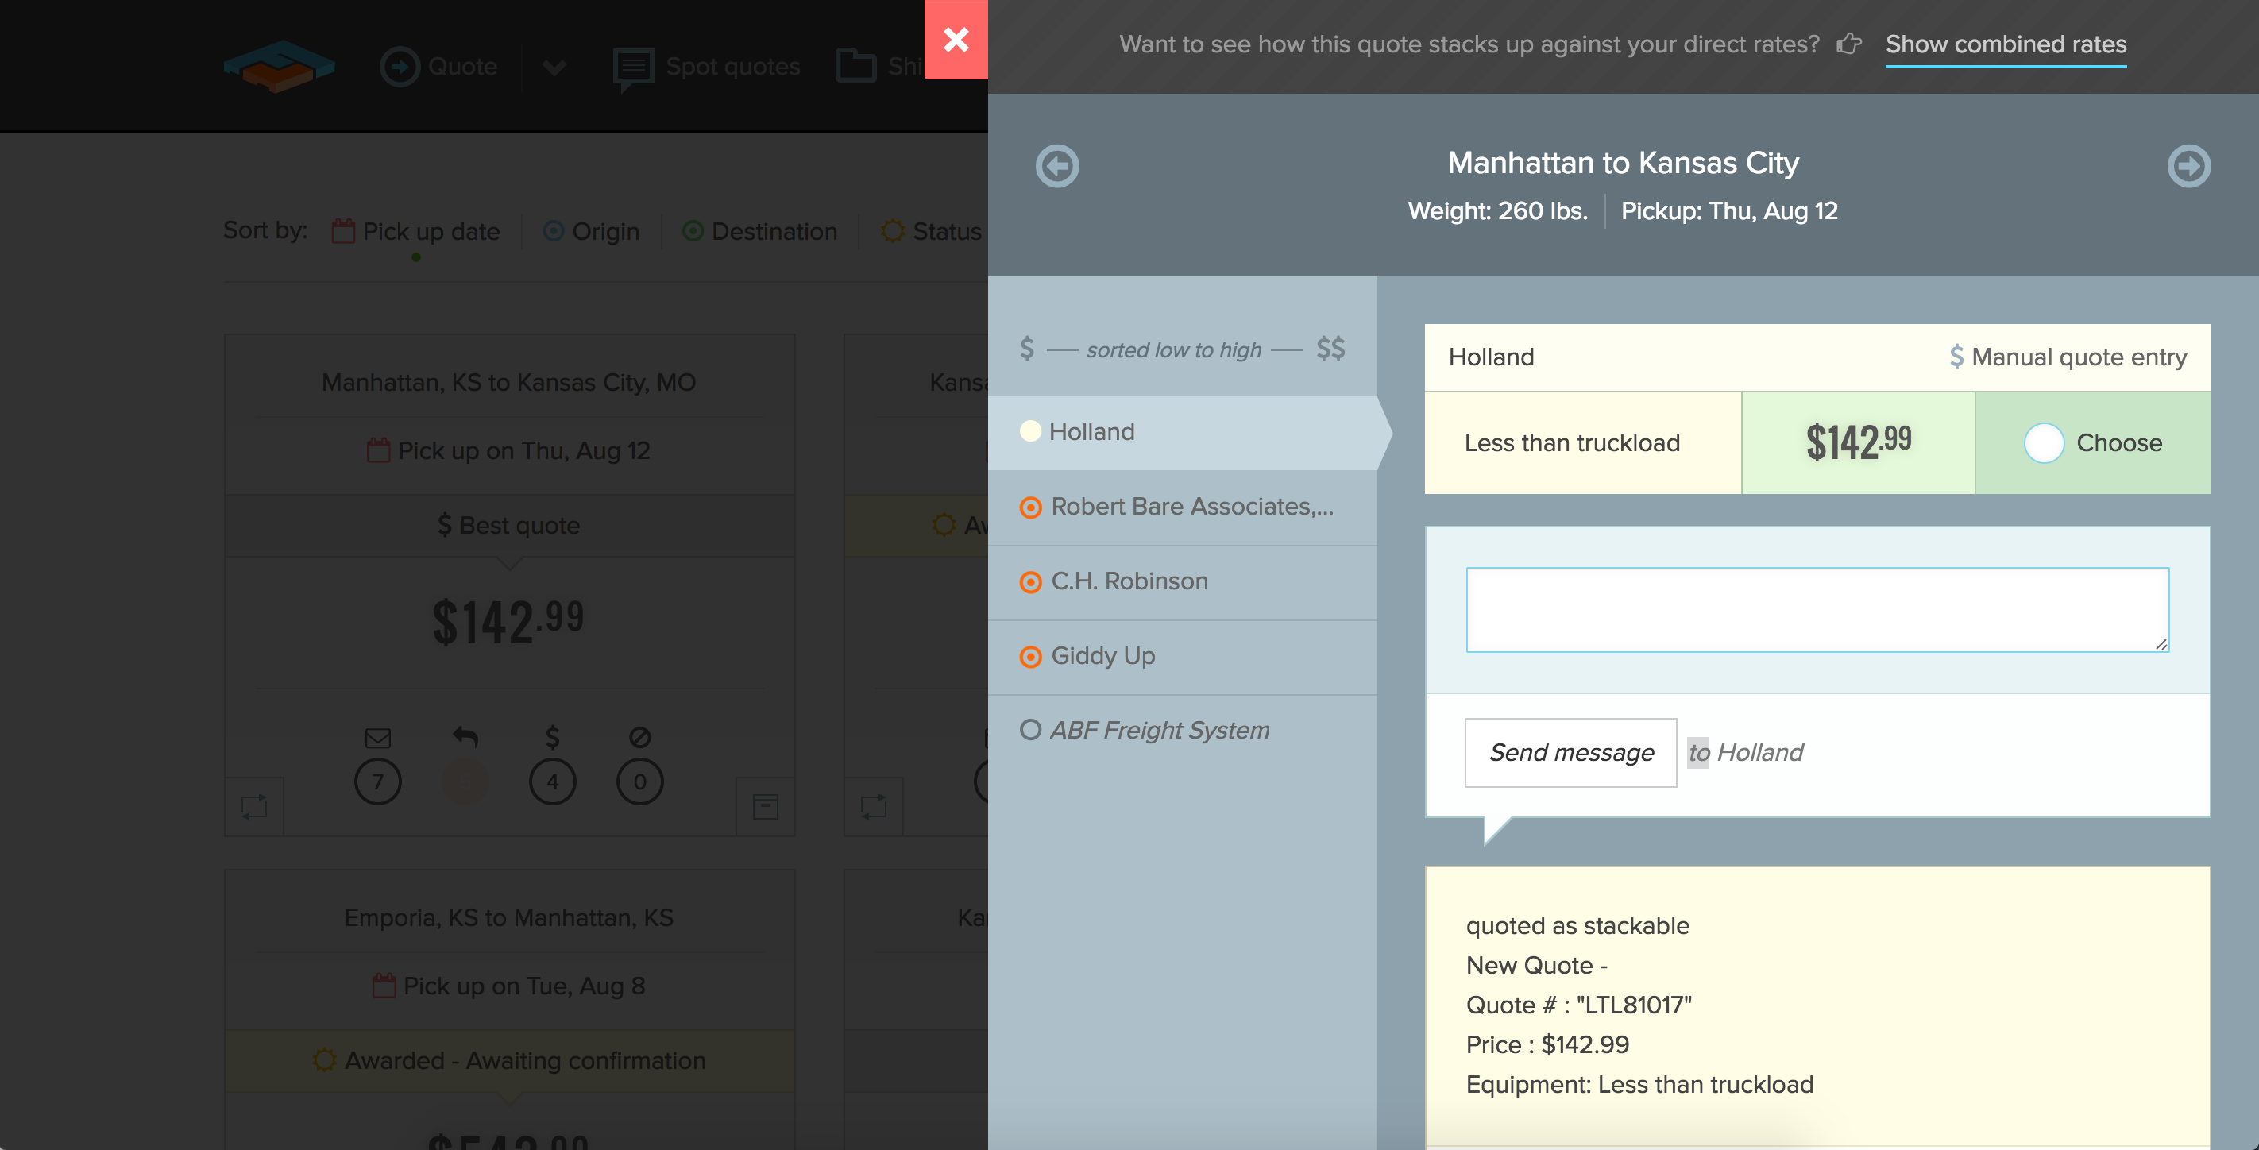Click dollar icon above count 4
Image resolution: width=2259 pixels, height=1150 pixels.
coord(553,737)
